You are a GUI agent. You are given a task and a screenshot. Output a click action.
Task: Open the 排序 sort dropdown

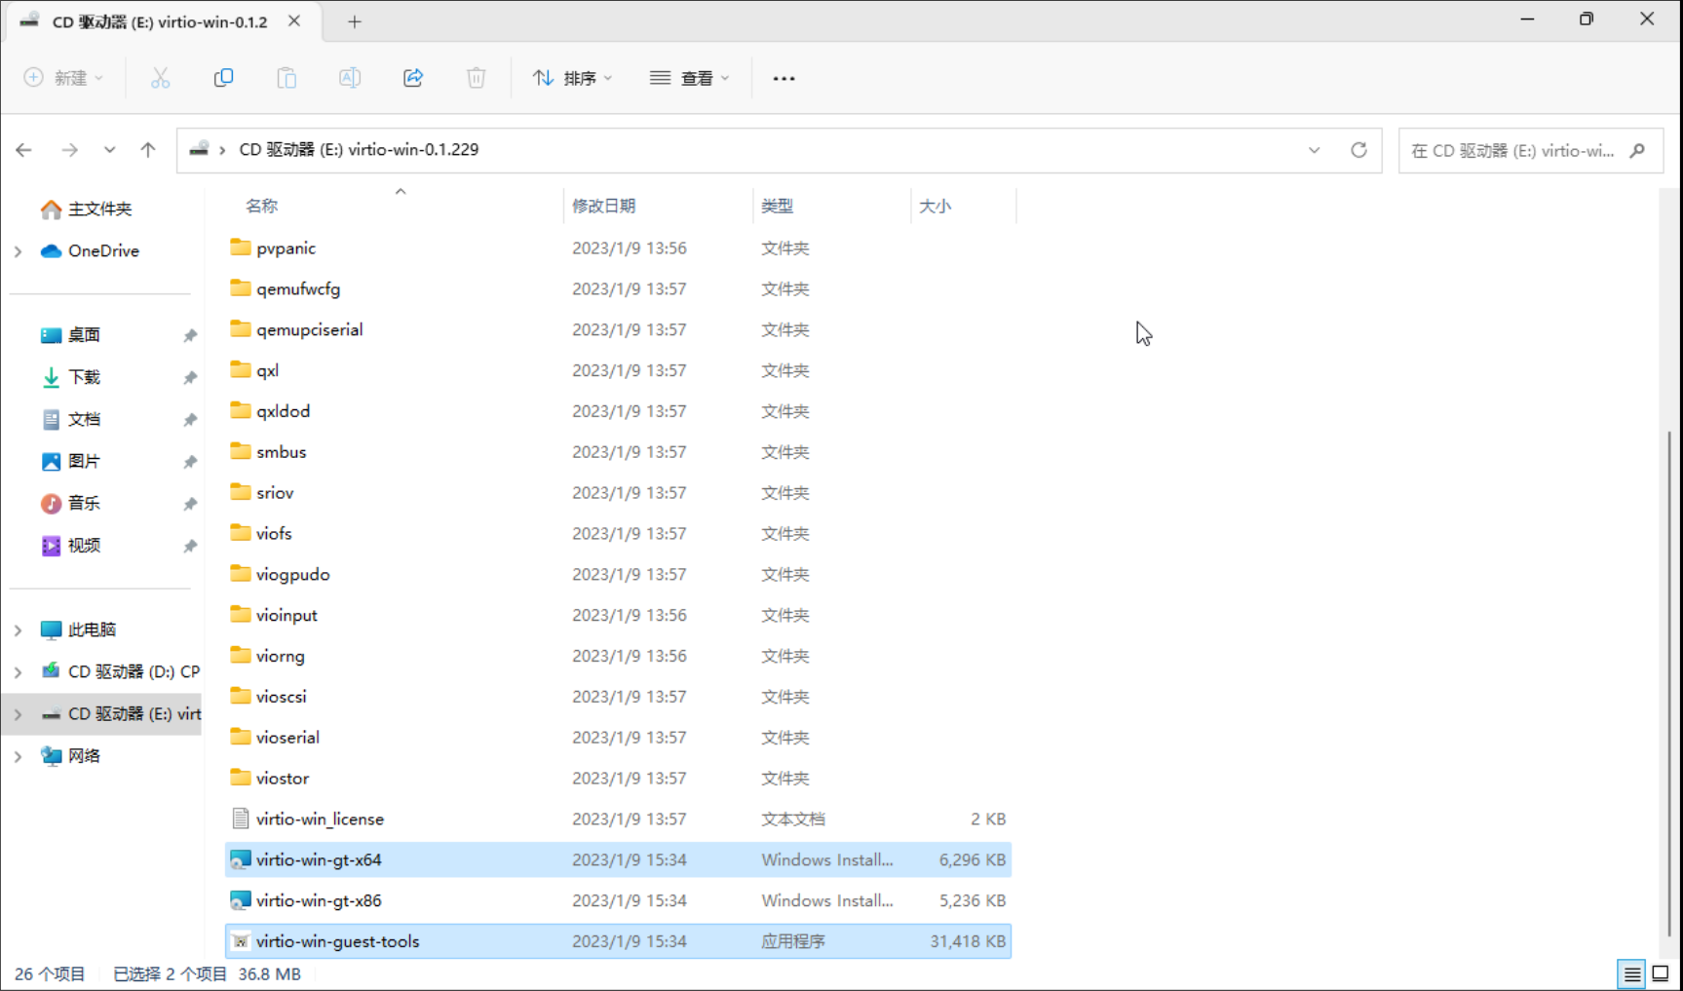572,78
